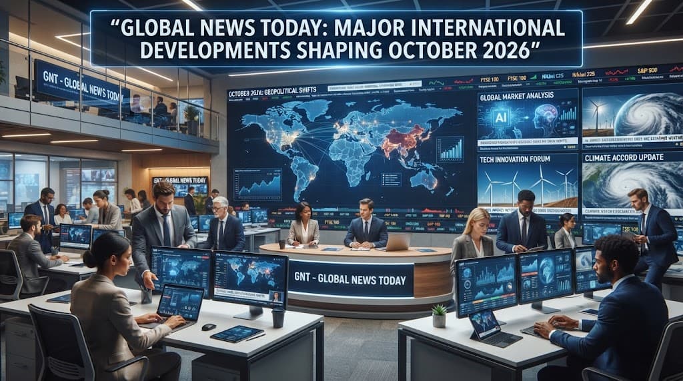Click the Nikkei 225 ticker label
683x381 pixels.
click(583, 75)
